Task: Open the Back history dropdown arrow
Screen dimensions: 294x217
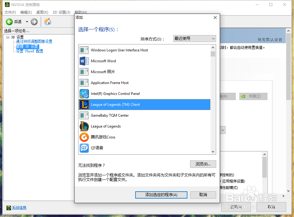Action: (x=27, y=22)
